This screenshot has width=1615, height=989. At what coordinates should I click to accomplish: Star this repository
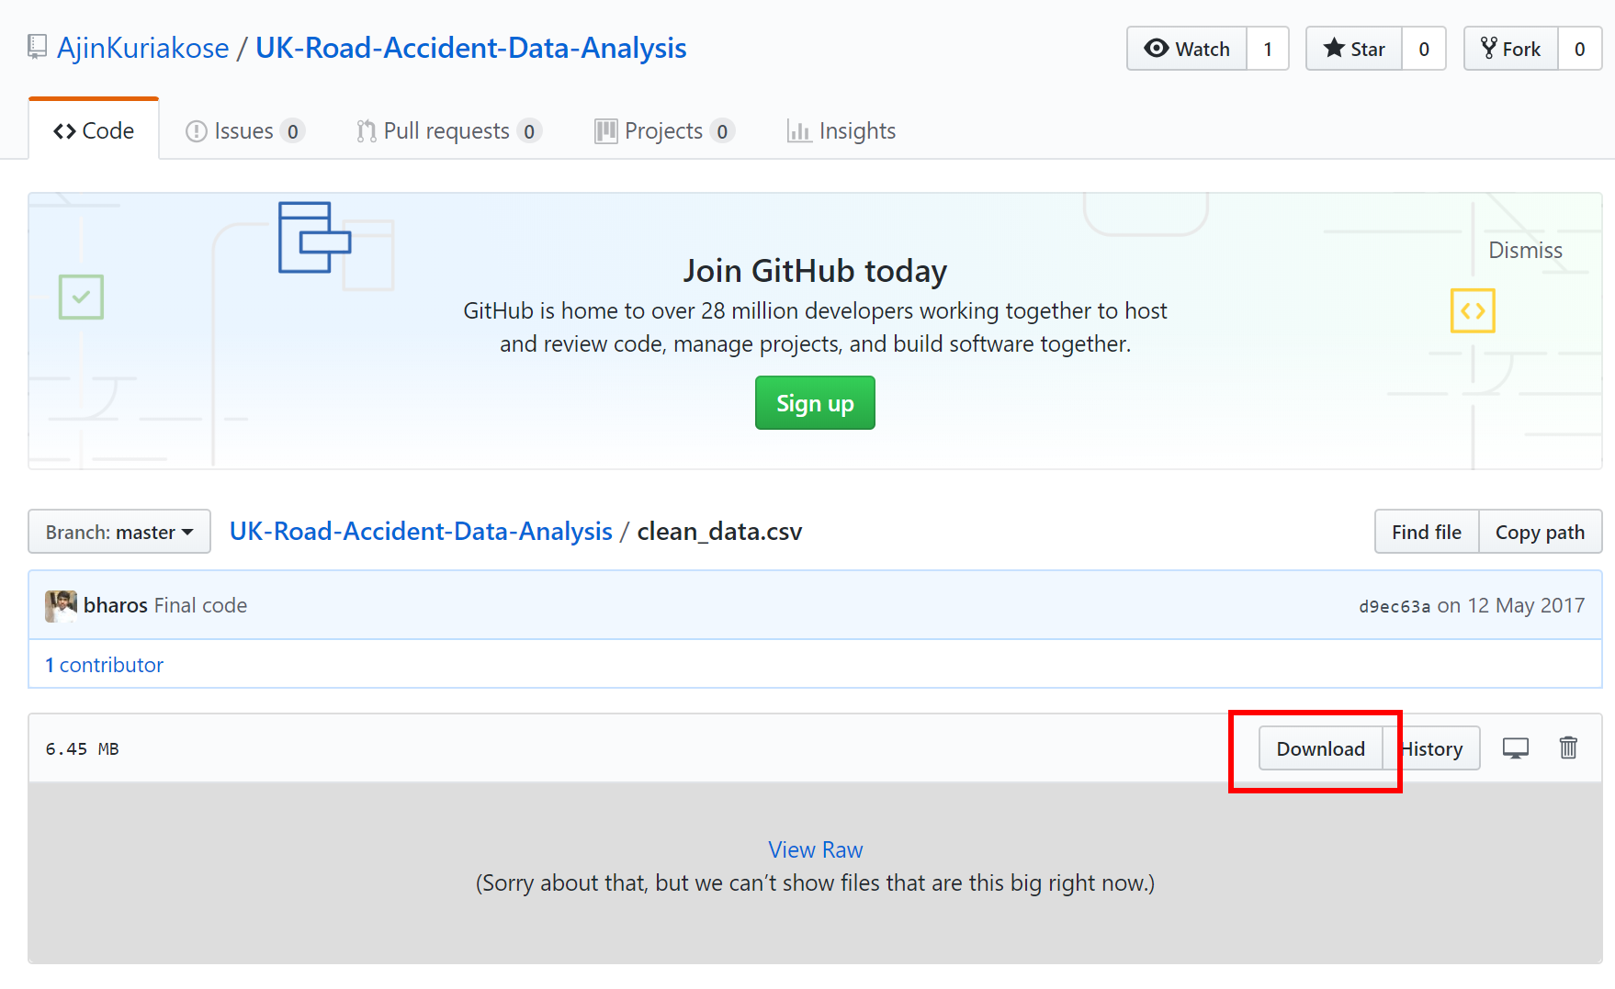(1354, 49)
